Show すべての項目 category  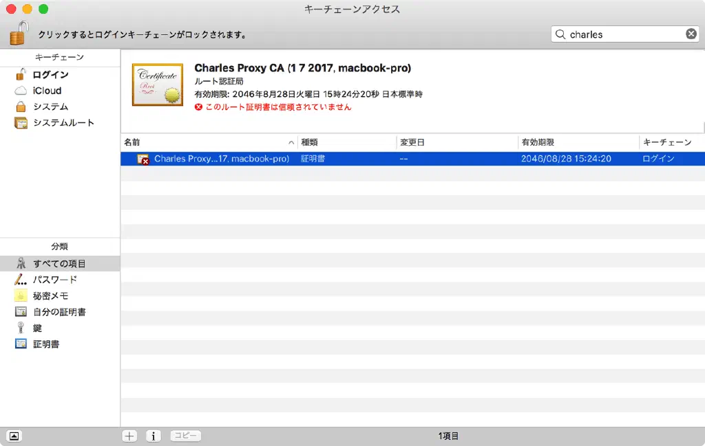pyautogui.click(x=59, y=264)
